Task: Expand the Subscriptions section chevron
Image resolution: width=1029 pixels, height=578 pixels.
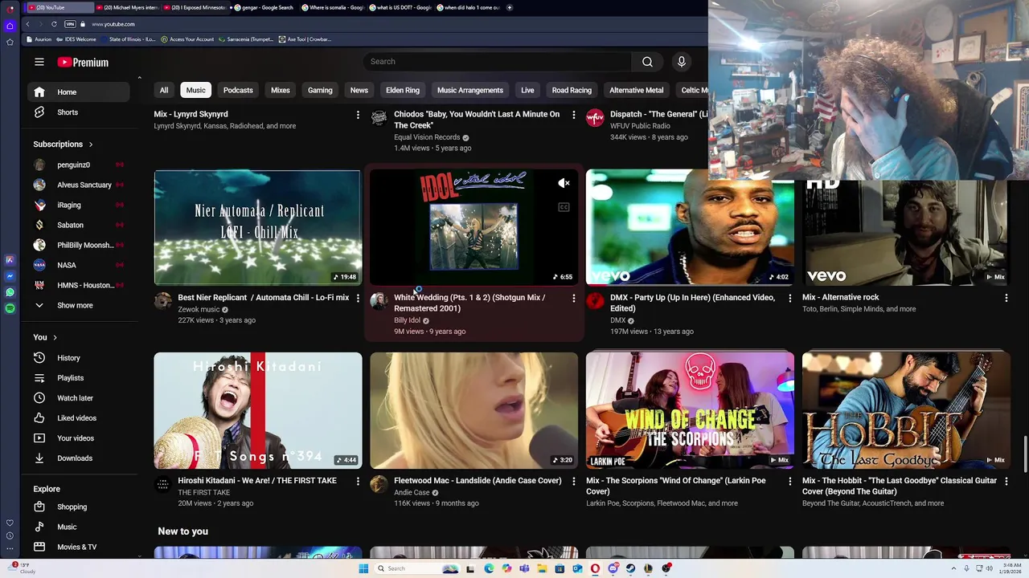Action: [90, 144]
